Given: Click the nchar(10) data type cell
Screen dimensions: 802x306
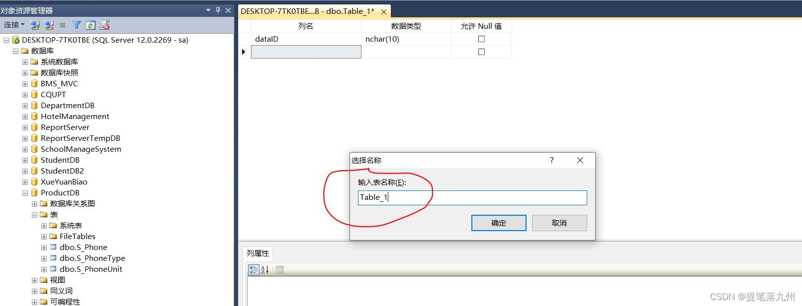Looking at the screenshot, I should coord(406,39).
